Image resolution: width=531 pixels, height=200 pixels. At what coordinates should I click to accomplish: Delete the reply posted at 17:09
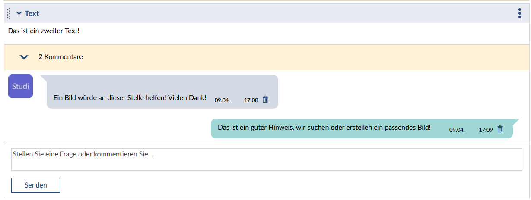[x=500, y=129]
